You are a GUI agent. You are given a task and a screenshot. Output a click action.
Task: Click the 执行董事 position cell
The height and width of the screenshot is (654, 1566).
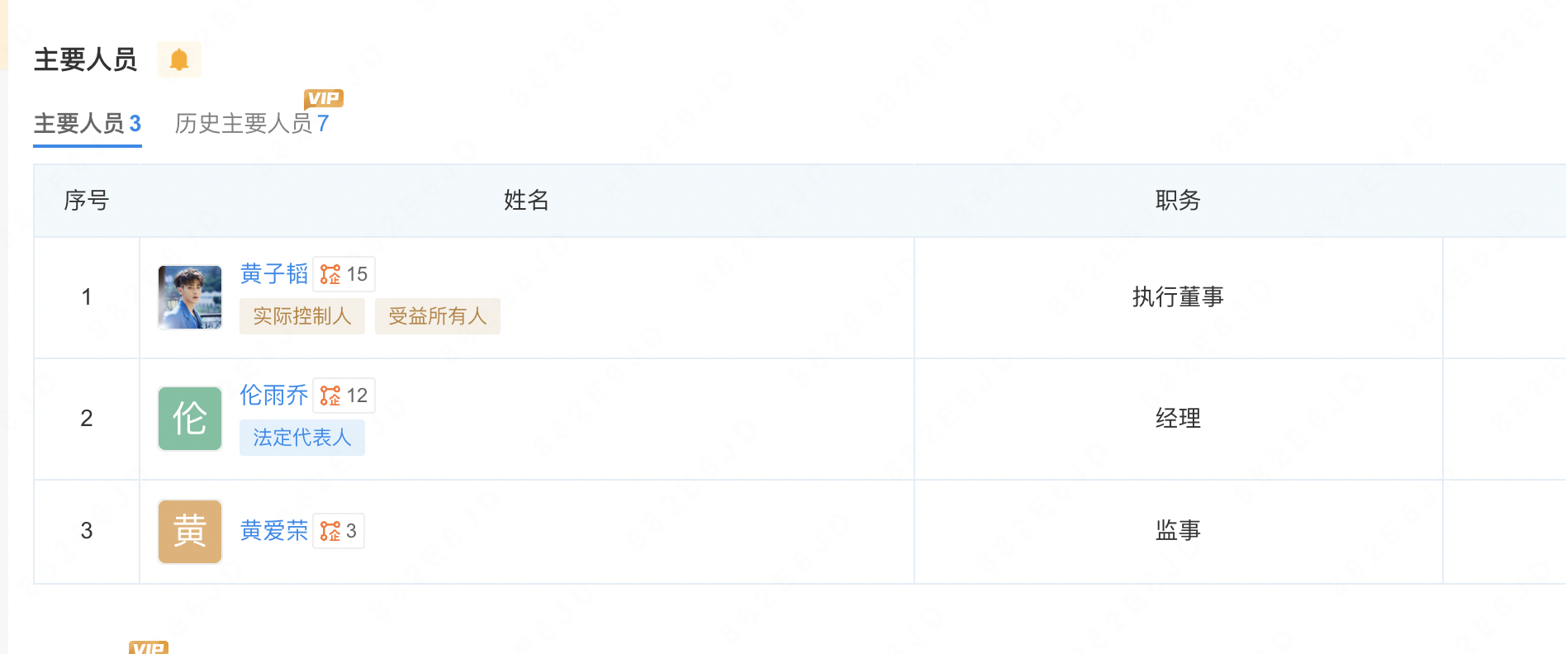pos(1178,296)
